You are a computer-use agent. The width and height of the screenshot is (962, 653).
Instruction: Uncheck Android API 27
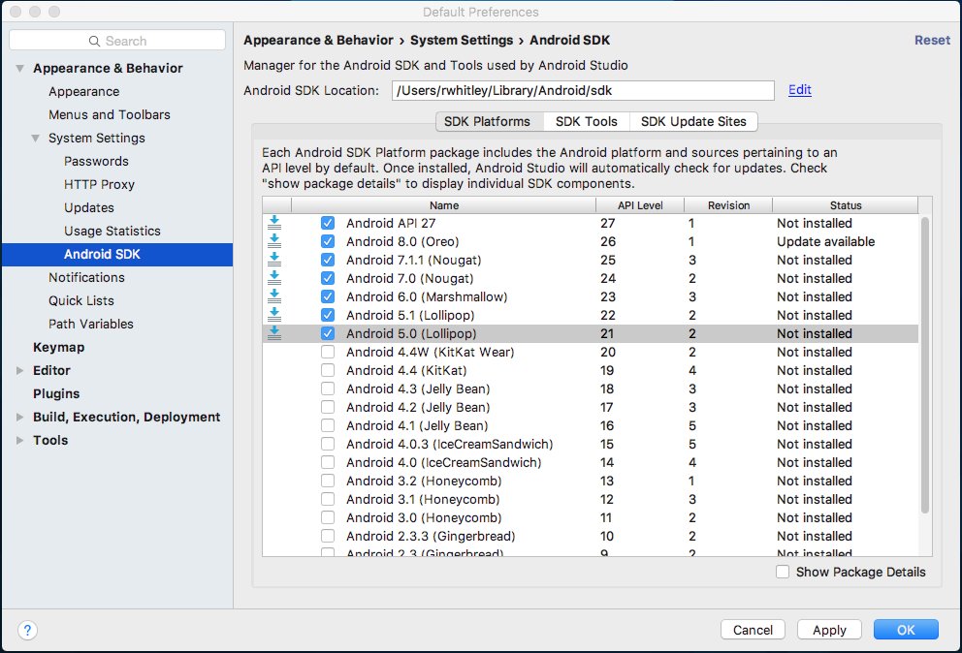pyautogui.click(x=328, y=223)
